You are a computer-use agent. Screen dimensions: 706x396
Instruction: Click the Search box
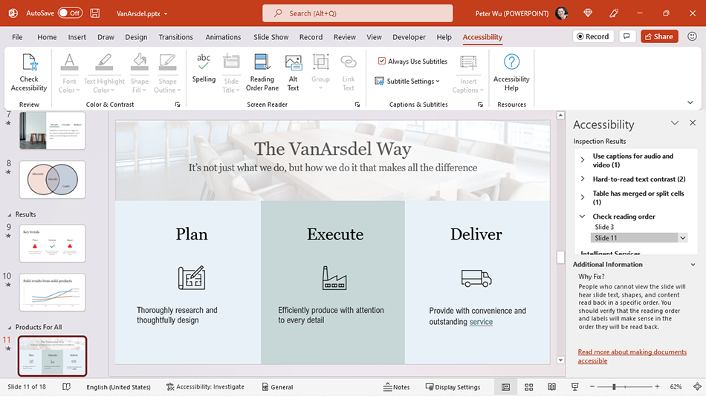[357, 13]
